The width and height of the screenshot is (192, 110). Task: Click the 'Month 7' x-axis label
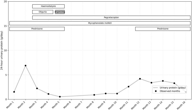click(x=79, y=105)
